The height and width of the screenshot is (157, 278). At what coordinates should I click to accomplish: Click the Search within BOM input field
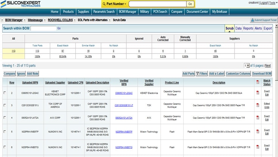tap(43, 28)
